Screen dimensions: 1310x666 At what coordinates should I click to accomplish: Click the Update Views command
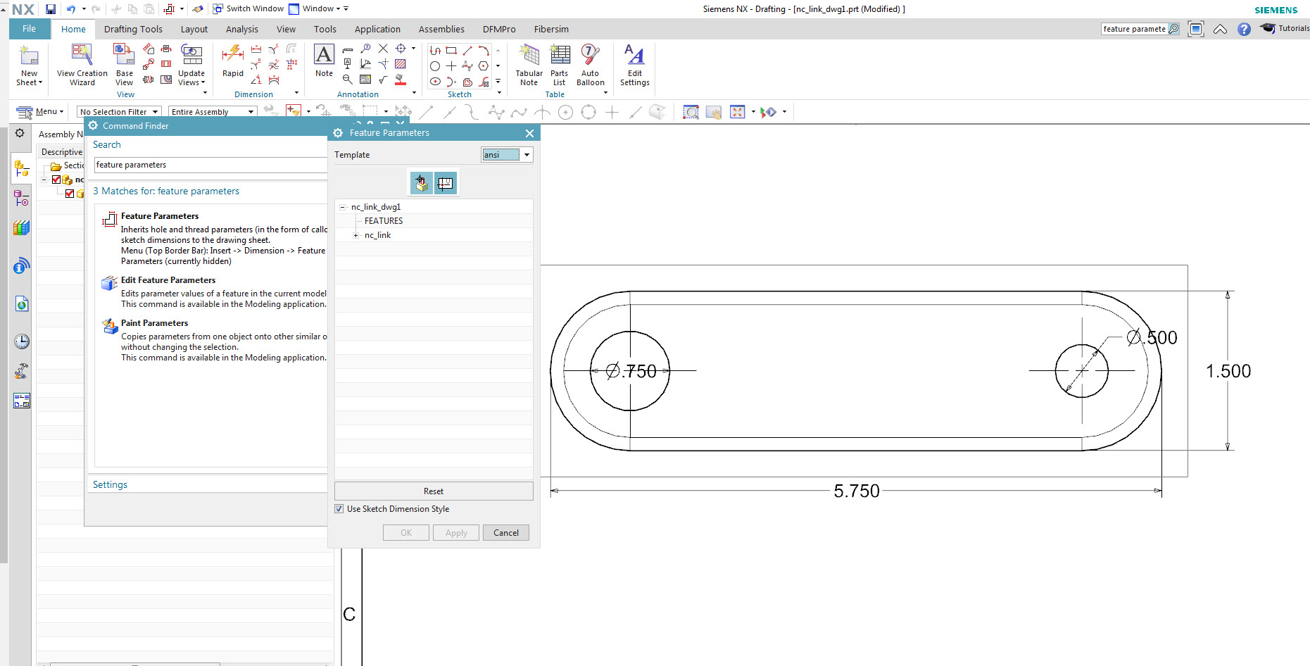point(191,63)
